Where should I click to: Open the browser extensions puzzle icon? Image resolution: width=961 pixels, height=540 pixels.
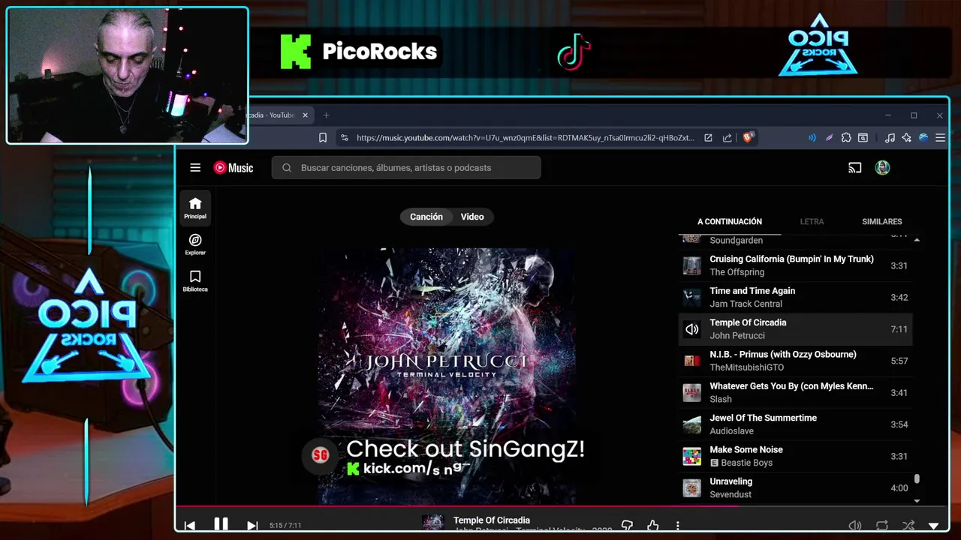pyautogui.click(x=846, y=138)
